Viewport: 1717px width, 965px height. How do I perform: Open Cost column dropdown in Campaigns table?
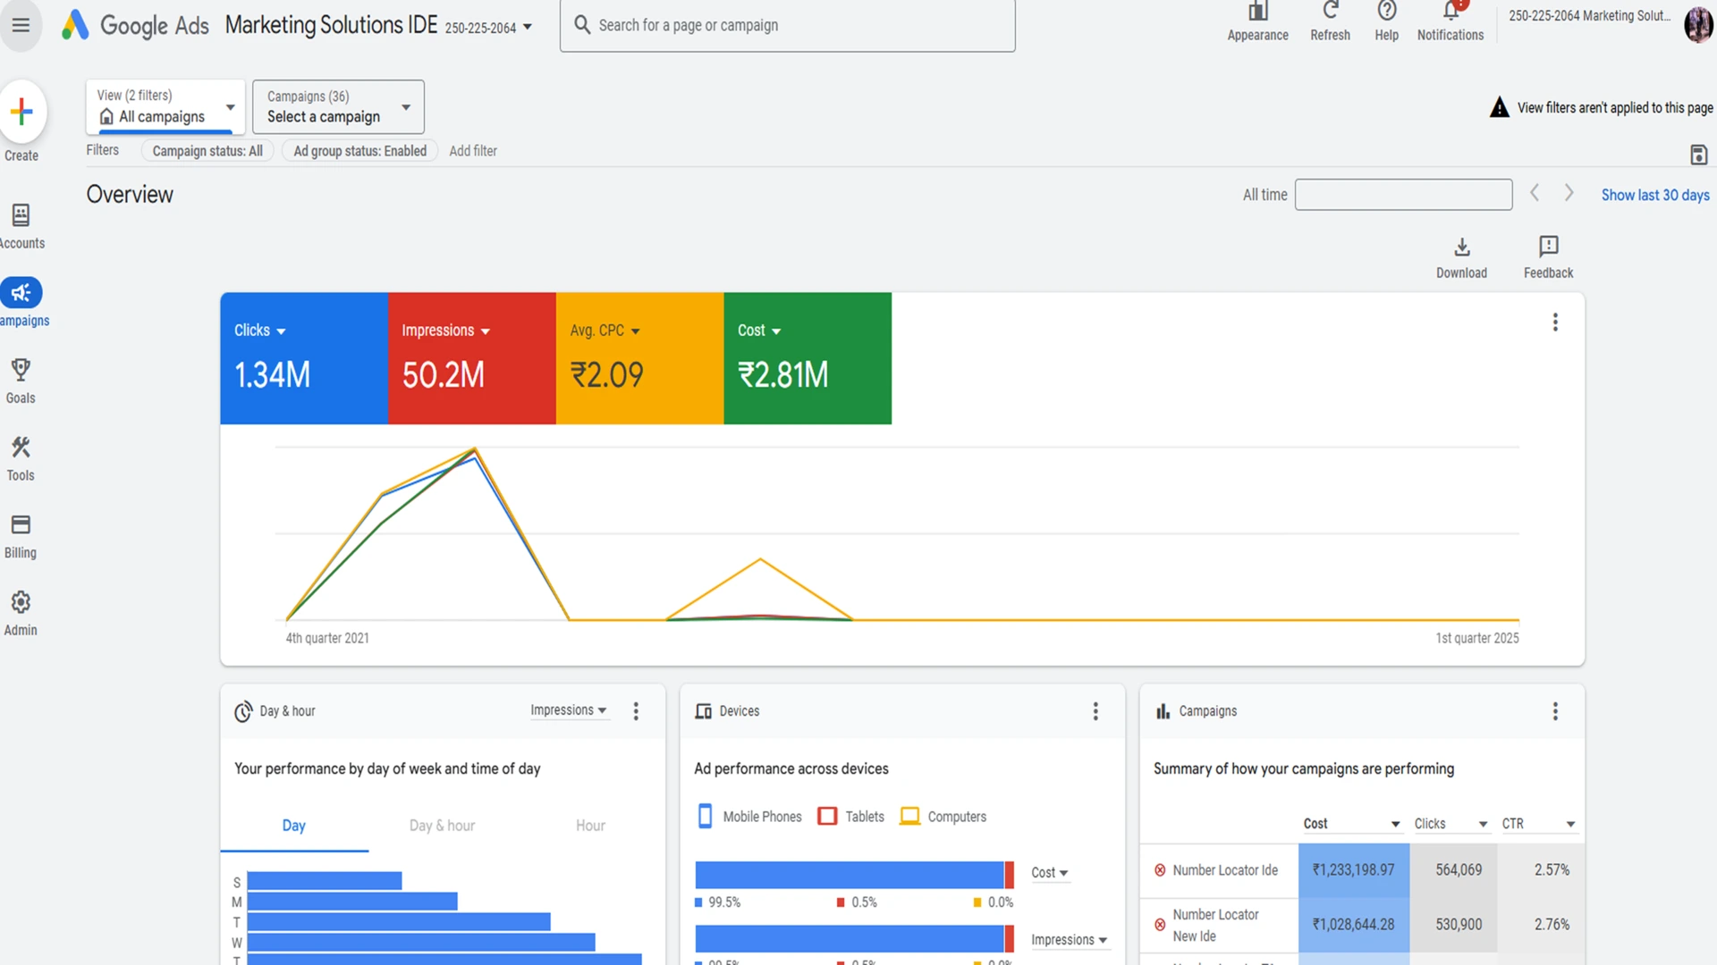(1351, 824)
